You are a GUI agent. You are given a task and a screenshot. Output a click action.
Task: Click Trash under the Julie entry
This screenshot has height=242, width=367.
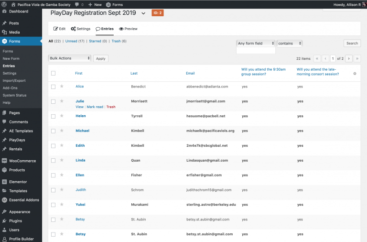pos(111,107)
